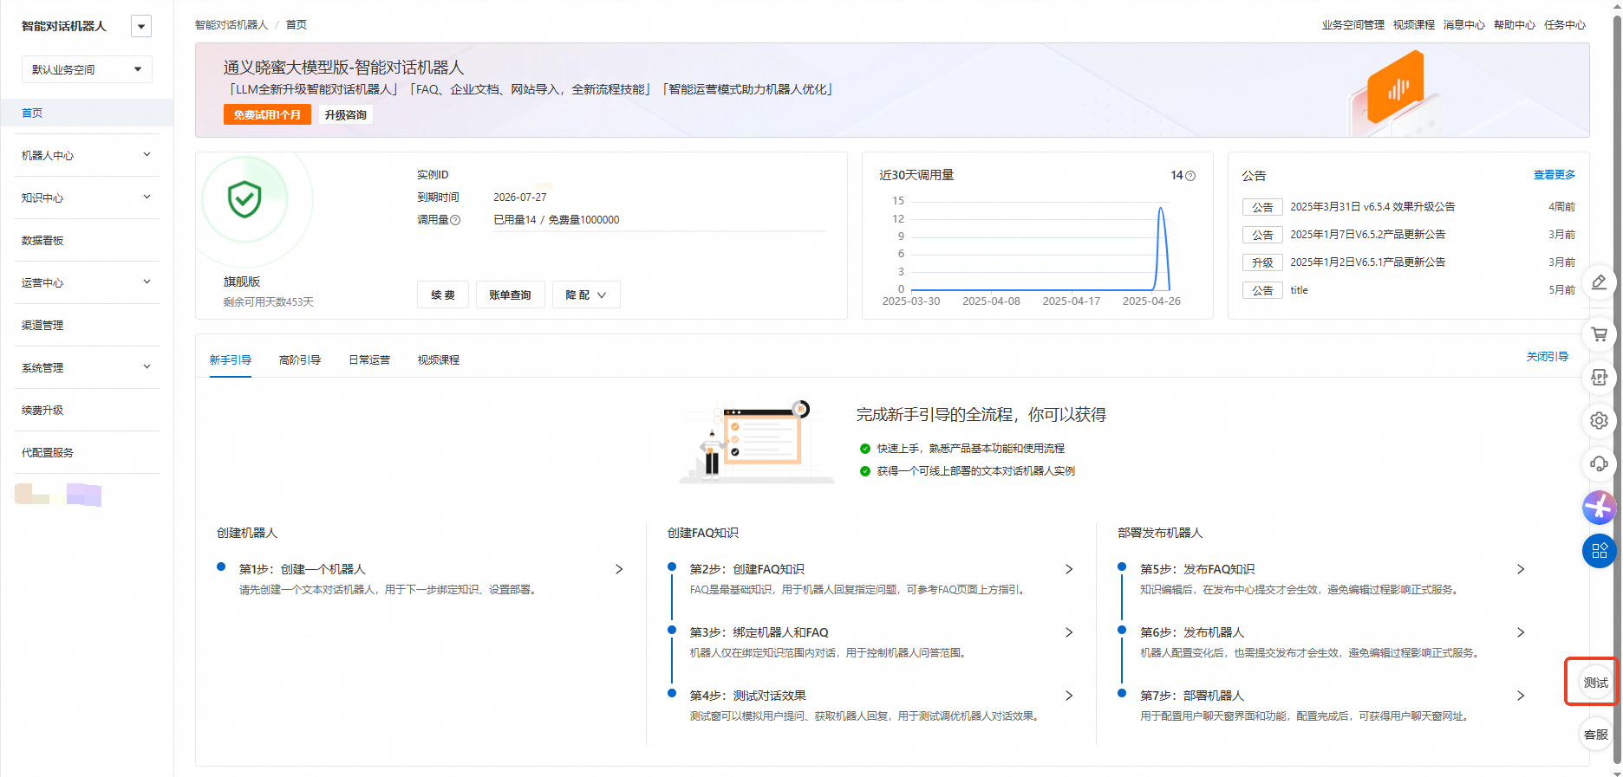The width and height of the screenshot is (1623, 777).
Task: Go to 首页 in sidebar
Action: click(87, 113)
